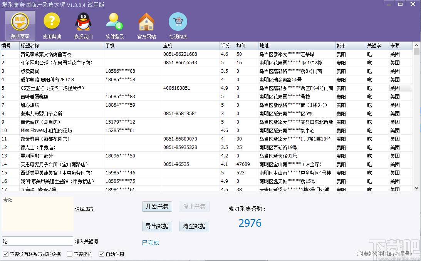The width and height of the screenshot is (421, 261).
Task: Open the 选择城市 link
Action: tap(84, 209)
